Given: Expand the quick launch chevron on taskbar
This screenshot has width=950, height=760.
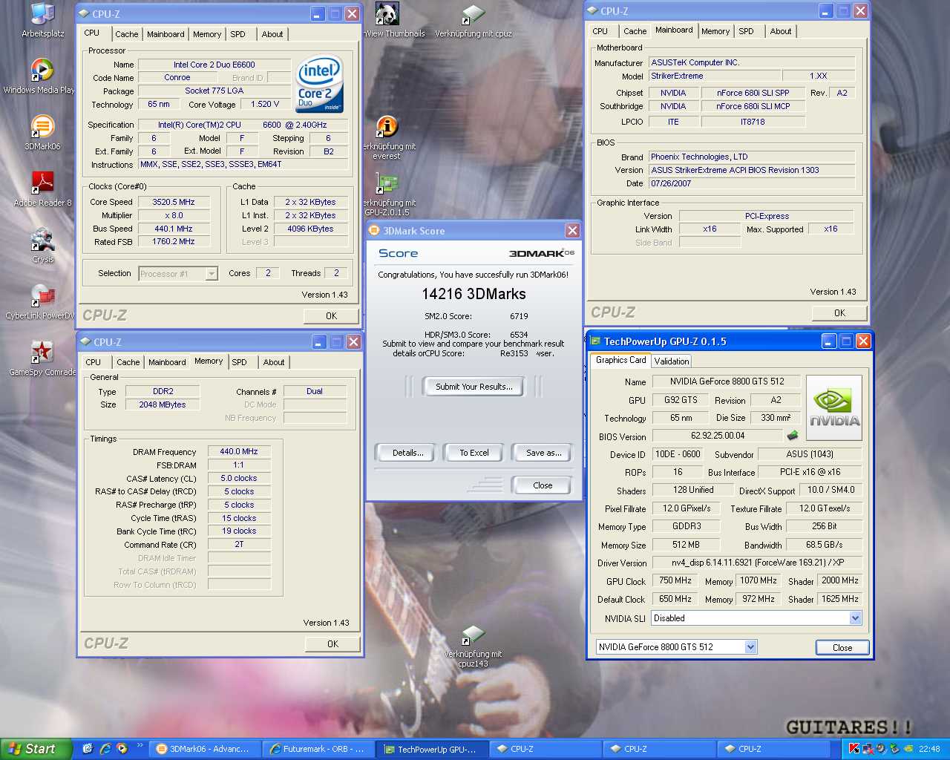Looking at the screenshot, I should [140, 745].
